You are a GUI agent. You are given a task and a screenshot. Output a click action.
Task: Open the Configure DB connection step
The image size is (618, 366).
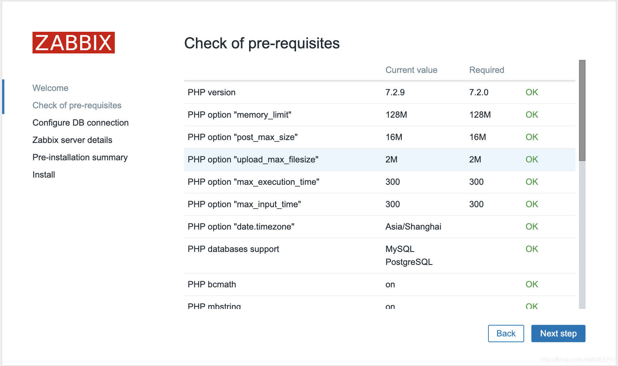tap(80, 122)
